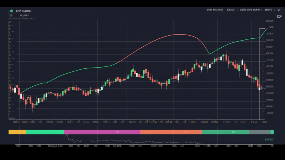Click the fourth toolbar option before the chevron
The height and width of the screenshot is (160, 285).
(268, 10)
